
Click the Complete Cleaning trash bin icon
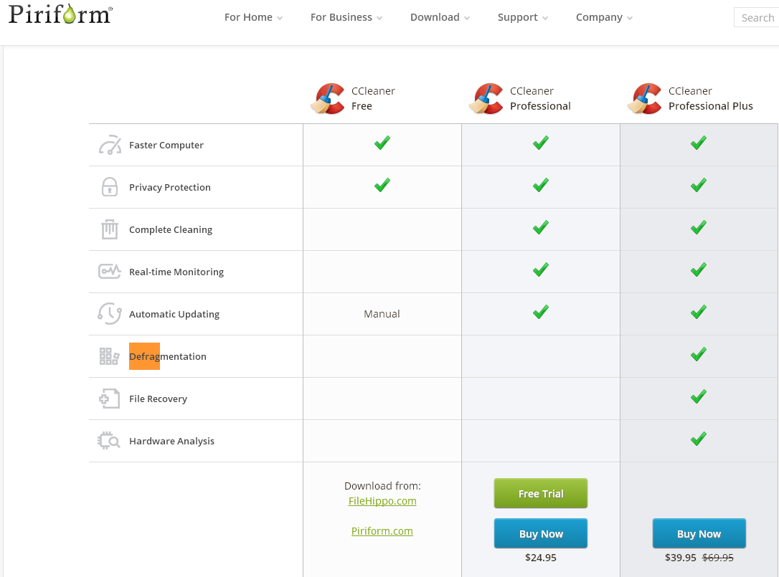pyautogui.click(x=110, y=229)
